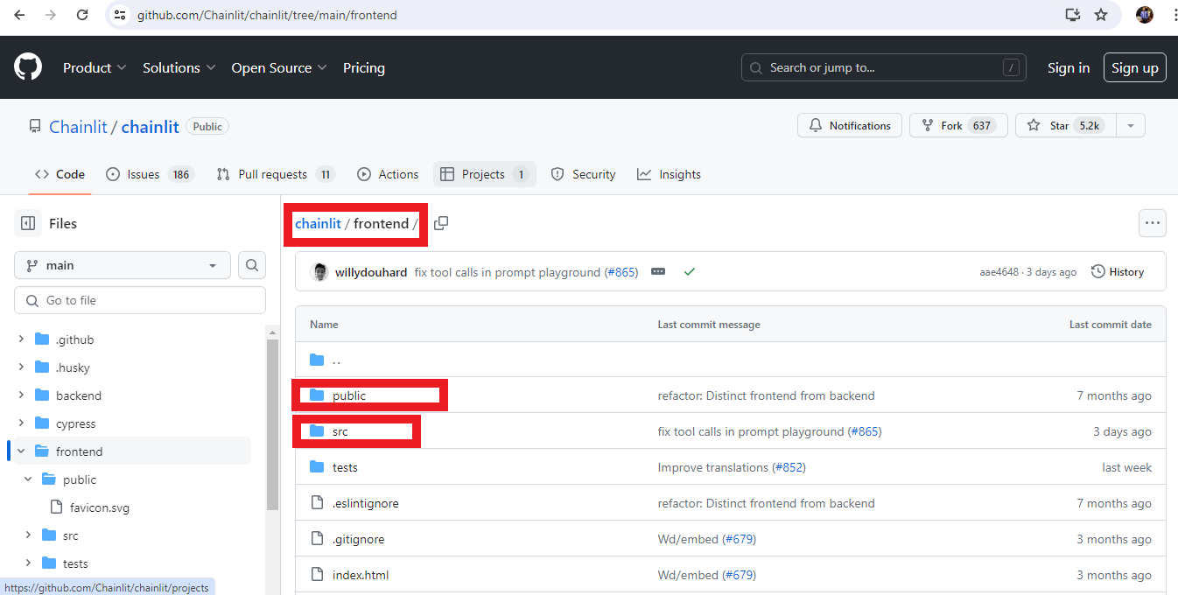Viewport: 1178px width, 595px height.
Task: Open the Star button dropdown arrow
Action: coord(1131,124)
